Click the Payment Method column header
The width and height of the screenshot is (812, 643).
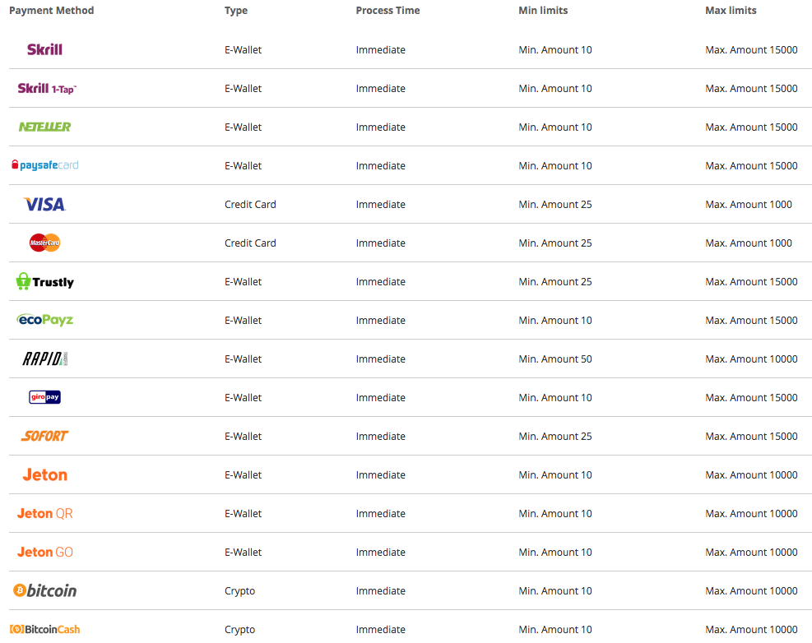click(x=51, y=11)
